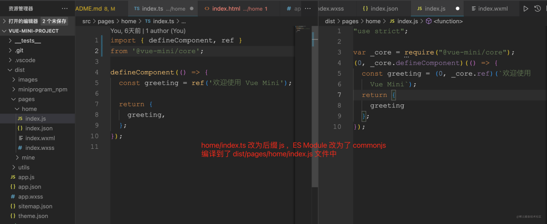Open index.js in file tree
This screenshot has height=224, width=547.
(37, 119)
